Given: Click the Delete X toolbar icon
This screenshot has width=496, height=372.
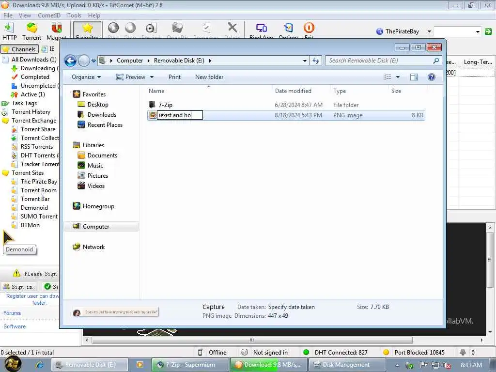Looking at the screenshot, I should (x=232, y=28).
